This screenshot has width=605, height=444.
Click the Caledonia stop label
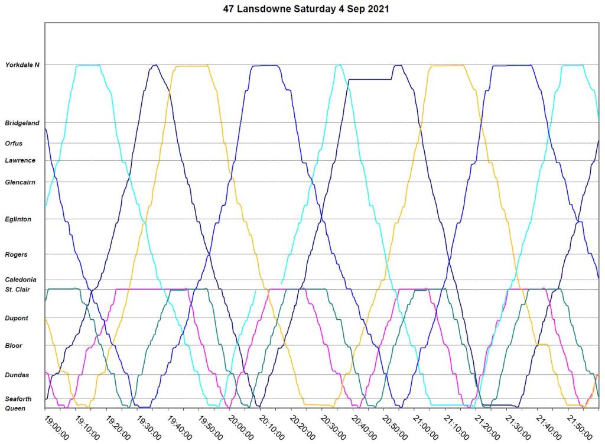pos(21,280)
